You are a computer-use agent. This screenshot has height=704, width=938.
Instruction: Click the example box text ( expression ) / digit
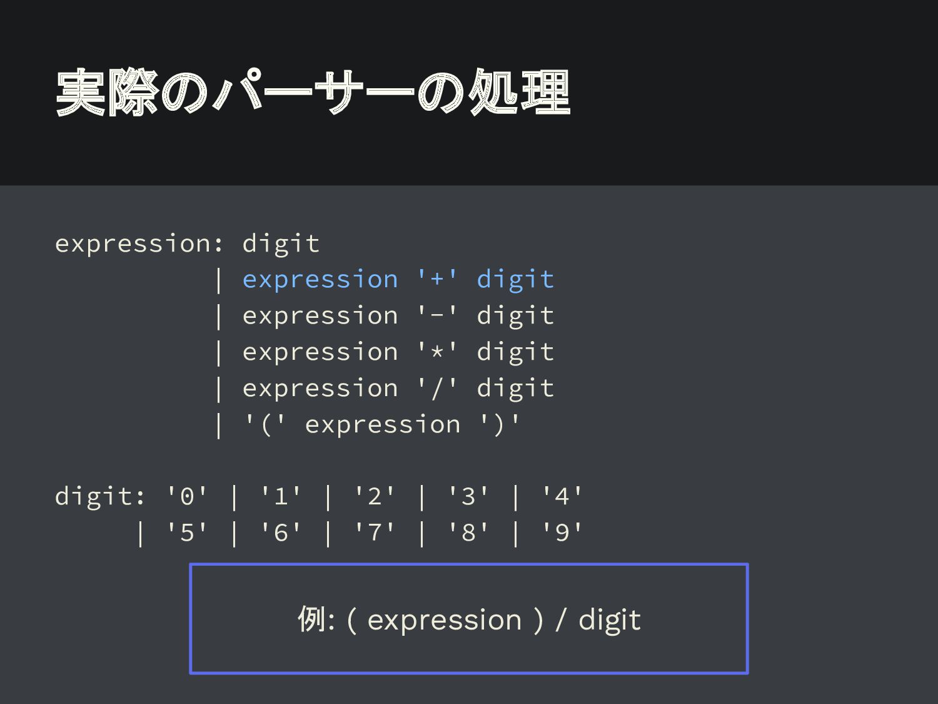(493, 620)
